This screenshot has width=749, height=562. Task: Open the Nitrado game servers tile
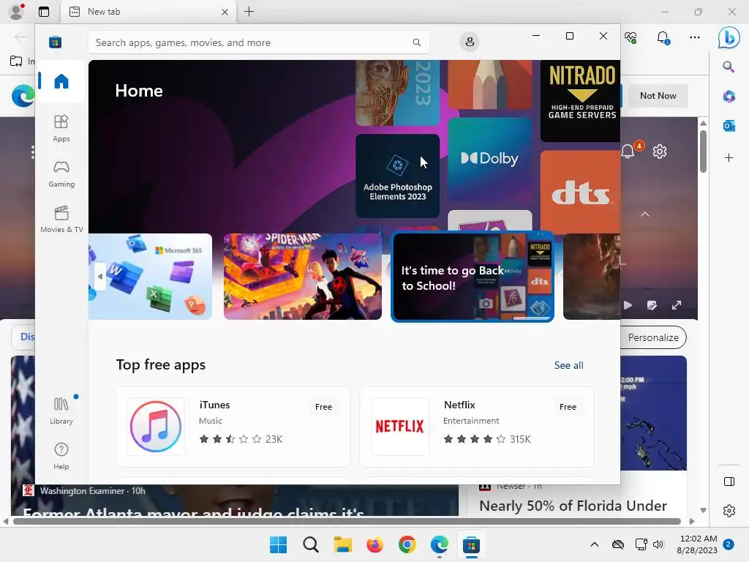tap(580, 101)
